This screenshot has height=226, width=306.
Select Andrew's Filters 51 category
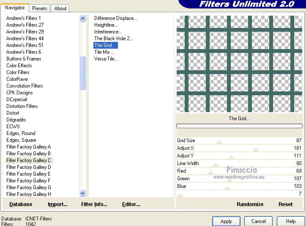click(25, 45)
